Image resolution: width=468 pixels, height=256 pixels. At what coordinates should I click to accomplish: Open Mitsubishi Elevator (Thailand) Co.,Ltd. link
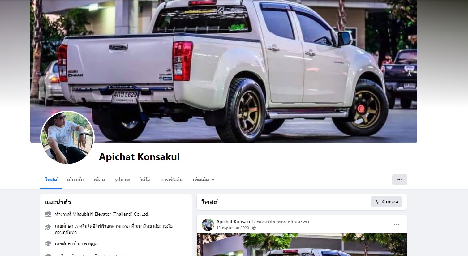[x=111, y=214]
